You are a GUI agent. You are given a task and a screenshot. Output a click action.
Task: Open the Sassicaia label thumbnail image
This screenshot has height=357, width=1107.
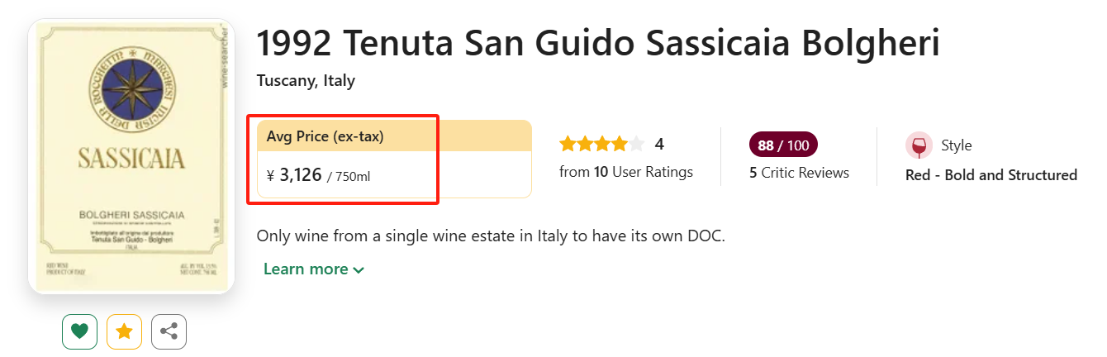(131, 157)
